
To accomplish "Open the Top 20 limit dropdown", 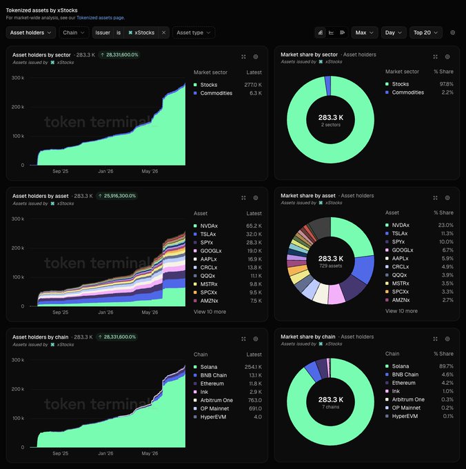I will (425, 32).
